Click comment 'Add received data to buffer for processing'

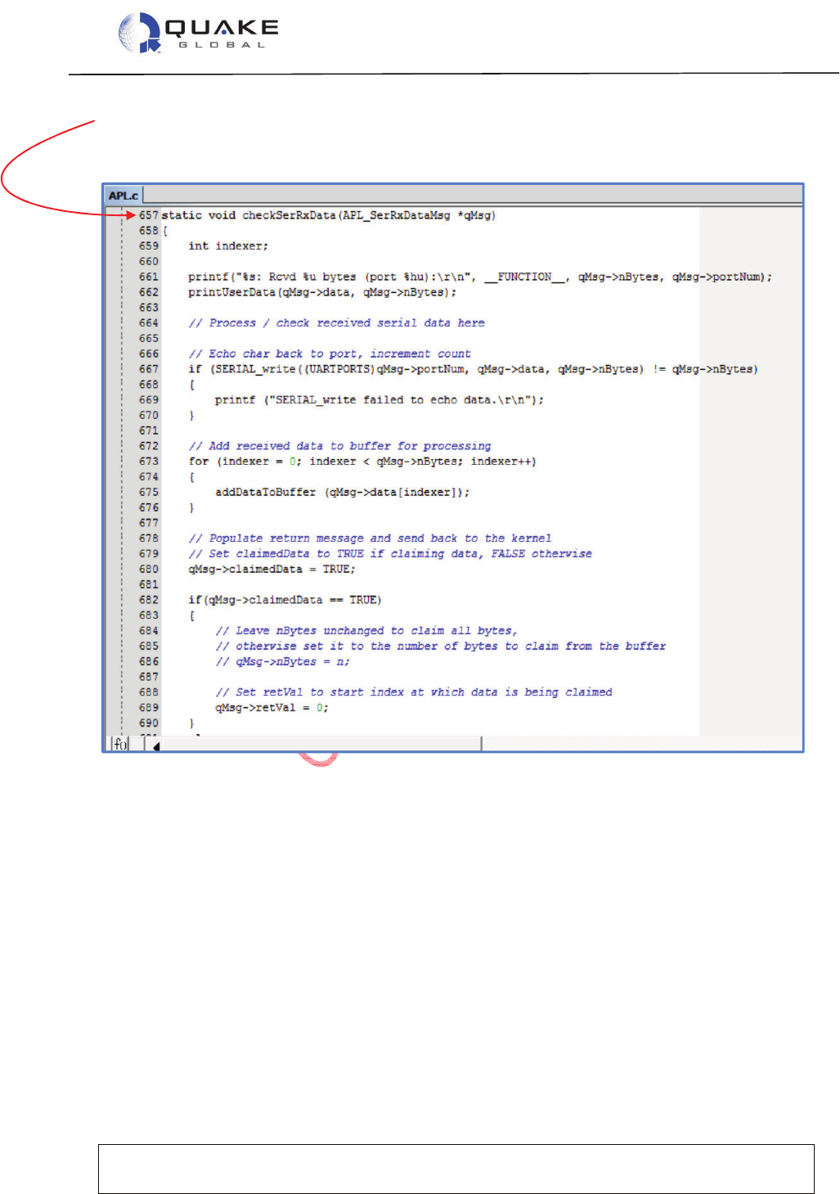click(x=339, y=446)
